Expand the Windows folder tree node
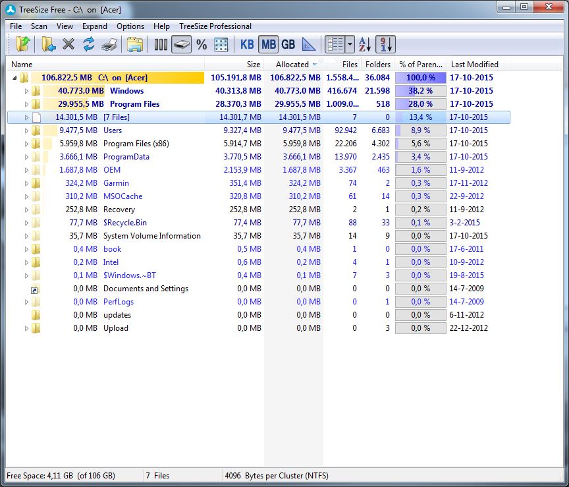The height and width of the screenshot is (487, 569). 27,91
